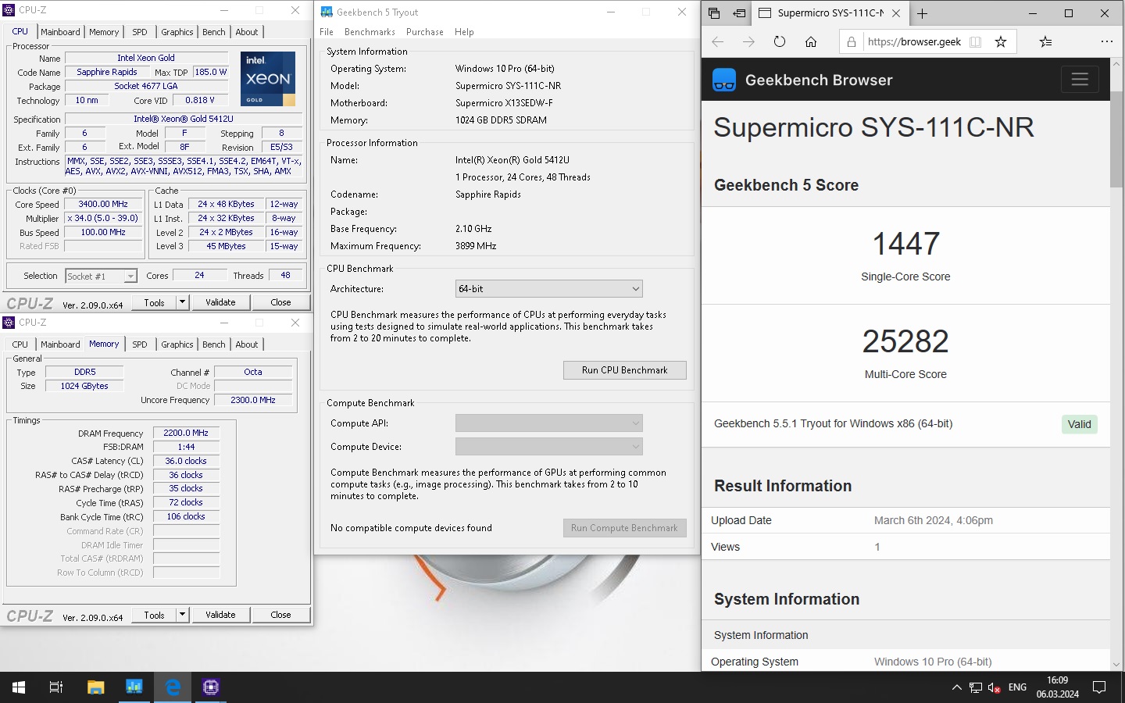Open the notification center icon
The width and height of the screenshot is (1125, 703).
(x=1099, y=687)
